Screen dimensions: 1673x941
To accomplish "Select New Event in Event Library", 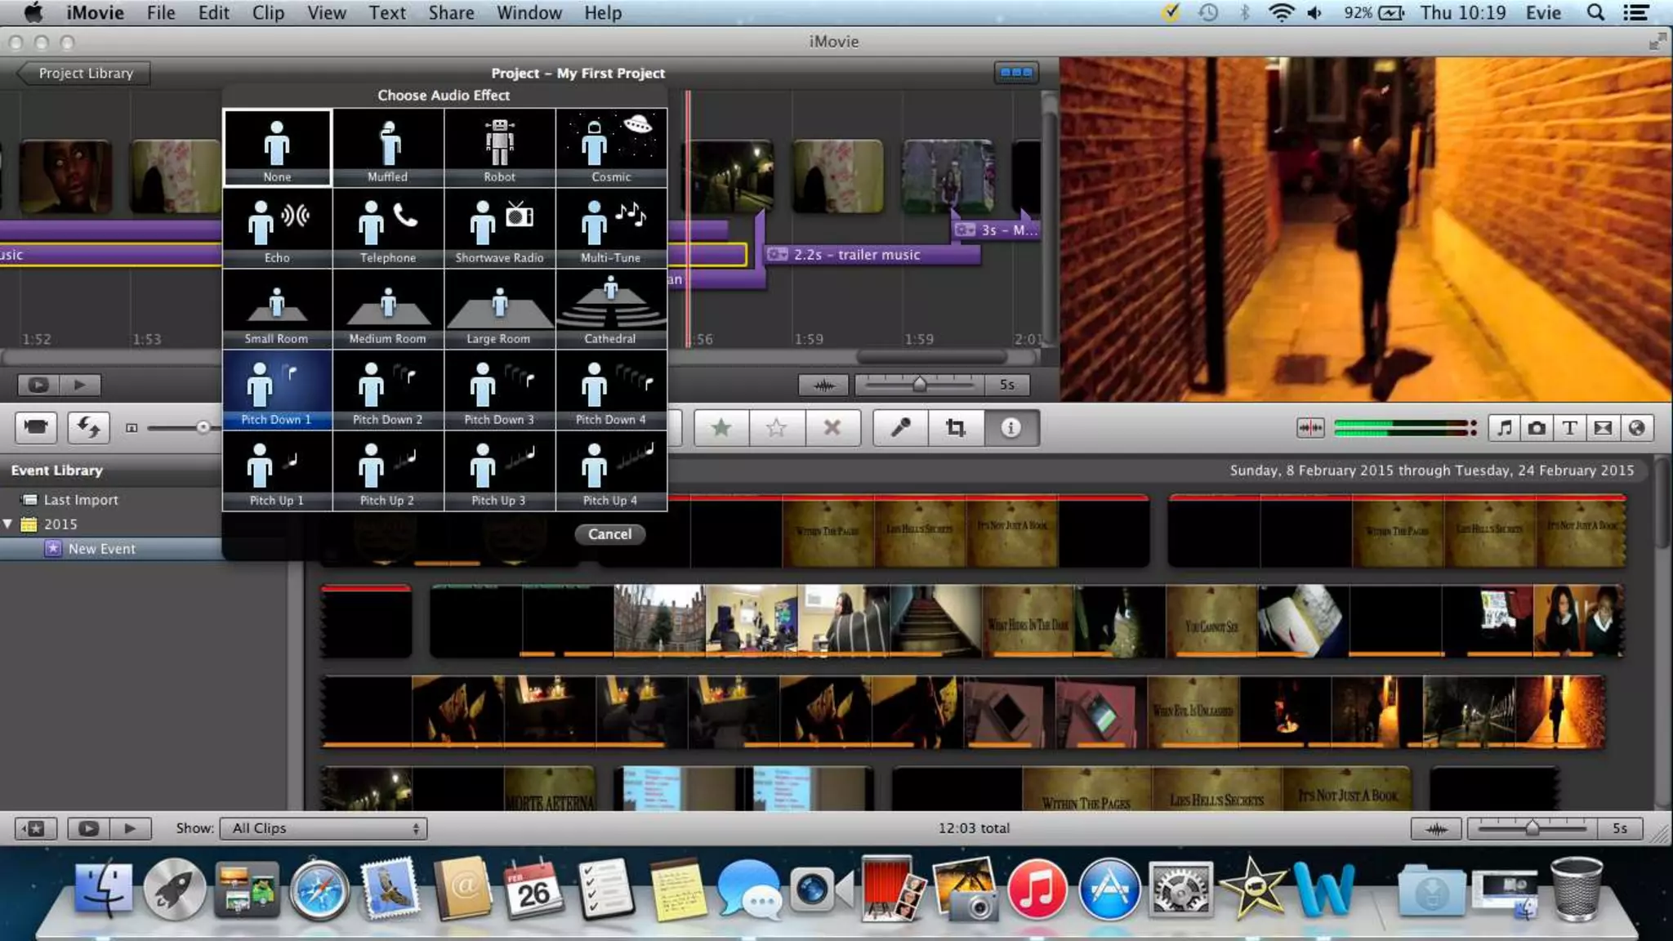I will pos(101,549).
